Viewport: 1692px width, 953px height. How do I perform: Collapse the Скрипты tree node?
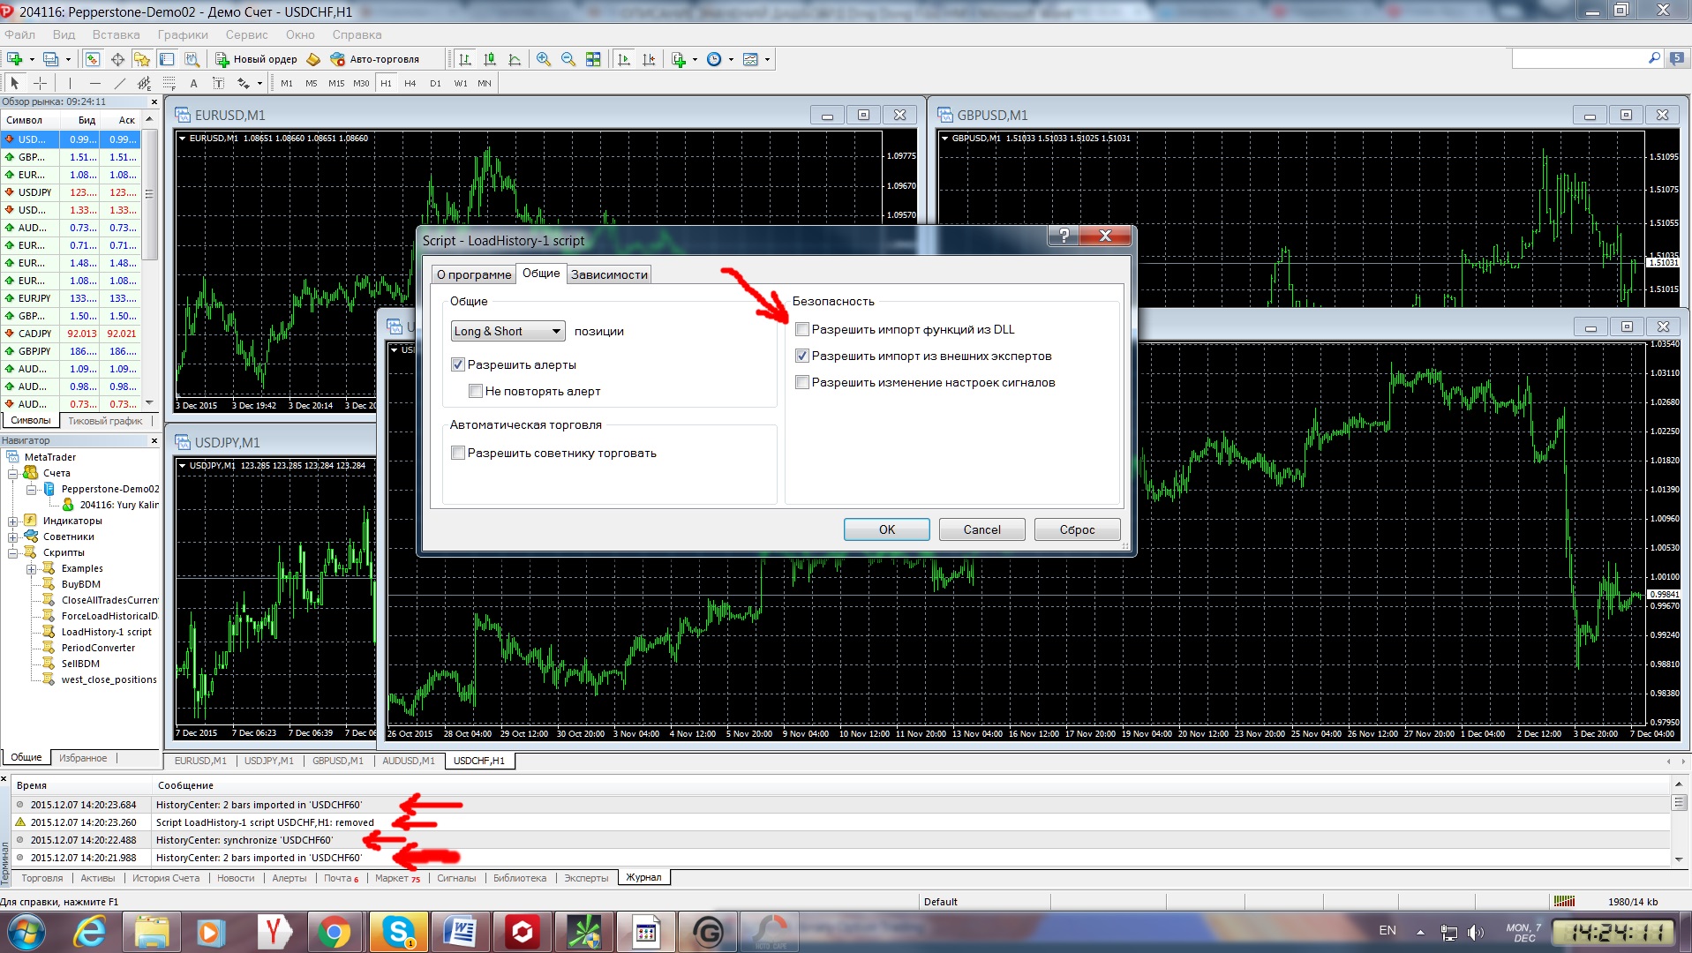pyautogui.click(x=13, y=552)
